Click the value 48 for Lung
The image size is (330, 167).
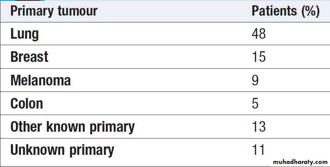point(258,34)
